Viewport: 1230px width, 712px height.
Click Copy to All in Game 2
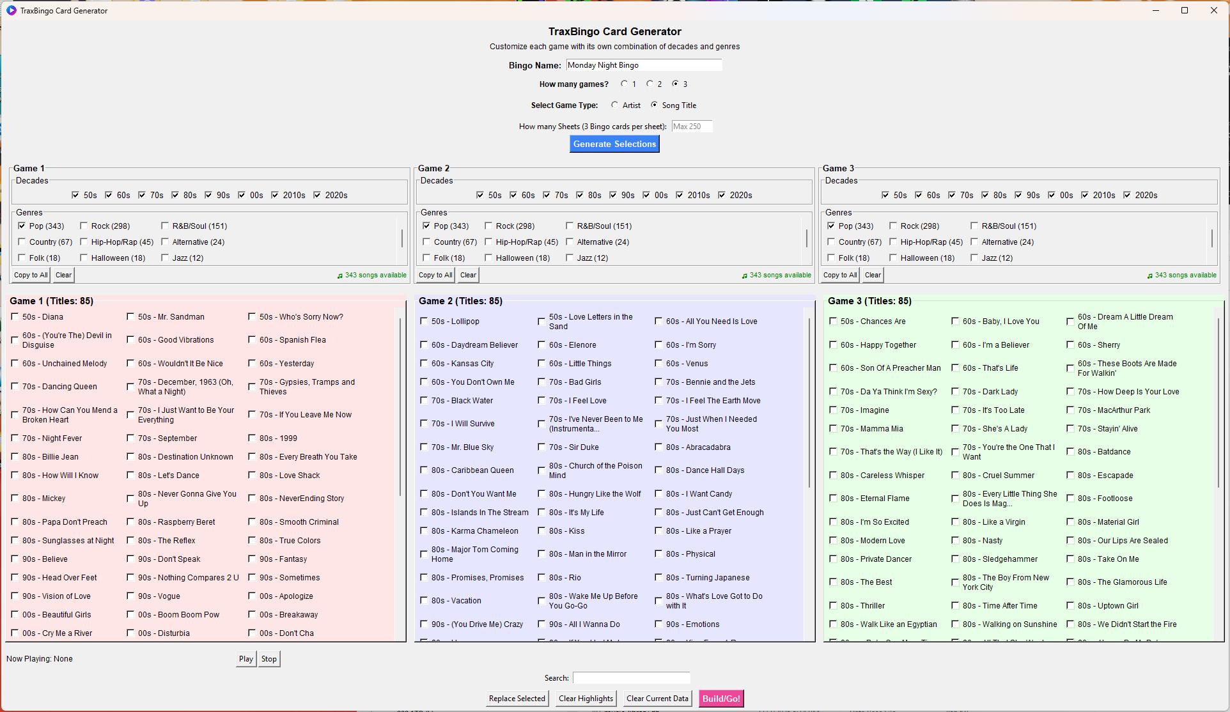point(435,275)
